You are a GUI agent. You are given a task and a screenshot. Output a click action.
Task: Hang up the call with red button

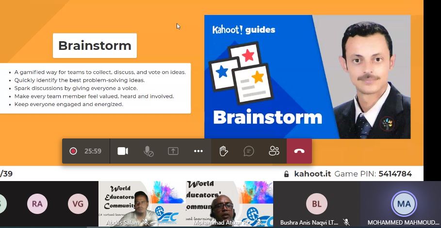tap(299, 151)
